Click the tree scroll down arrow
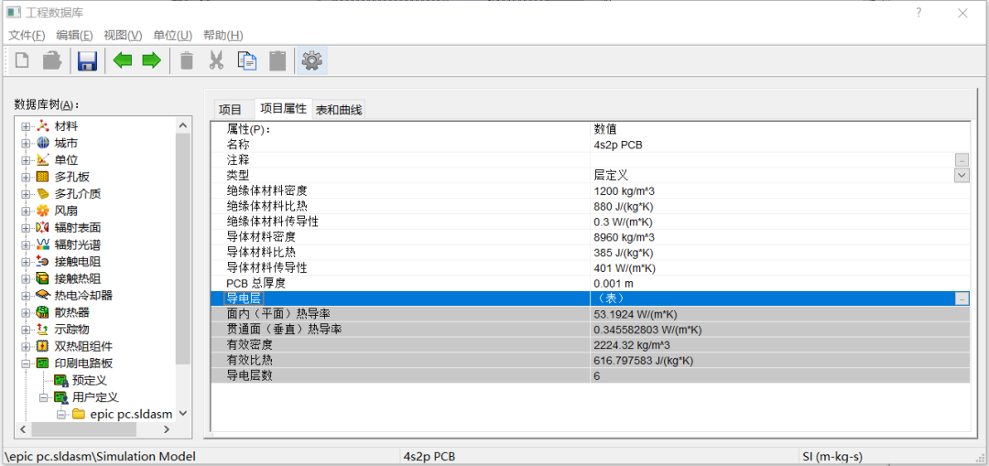The width and height of the screenshot is (989, 466). (183, 414)
